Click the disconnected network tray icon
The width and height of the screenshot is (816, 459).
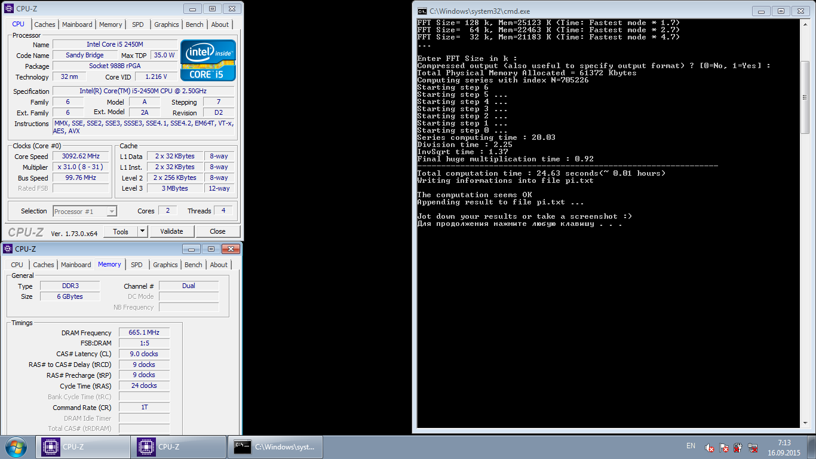click(x=753, y=447)
